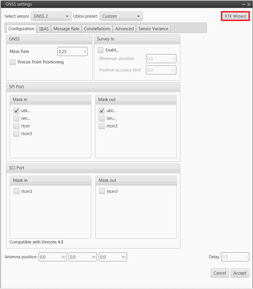Minimize the GNSS settings window
This screenshot has height=289, width=253.
[243, 5]
